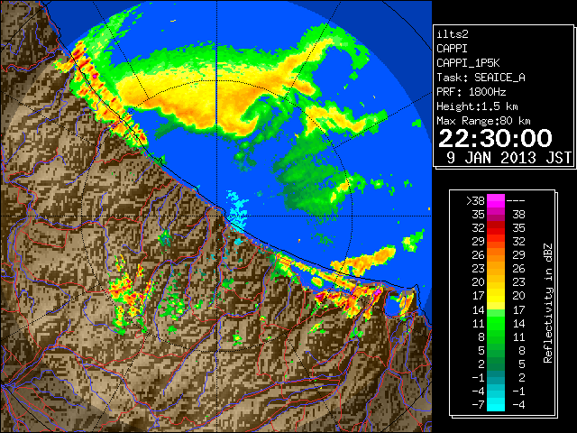The height and width of the screenshot is (433, 577).
Task: Click the 'Max Range:80 km' text line
Action: click(483, 121)
